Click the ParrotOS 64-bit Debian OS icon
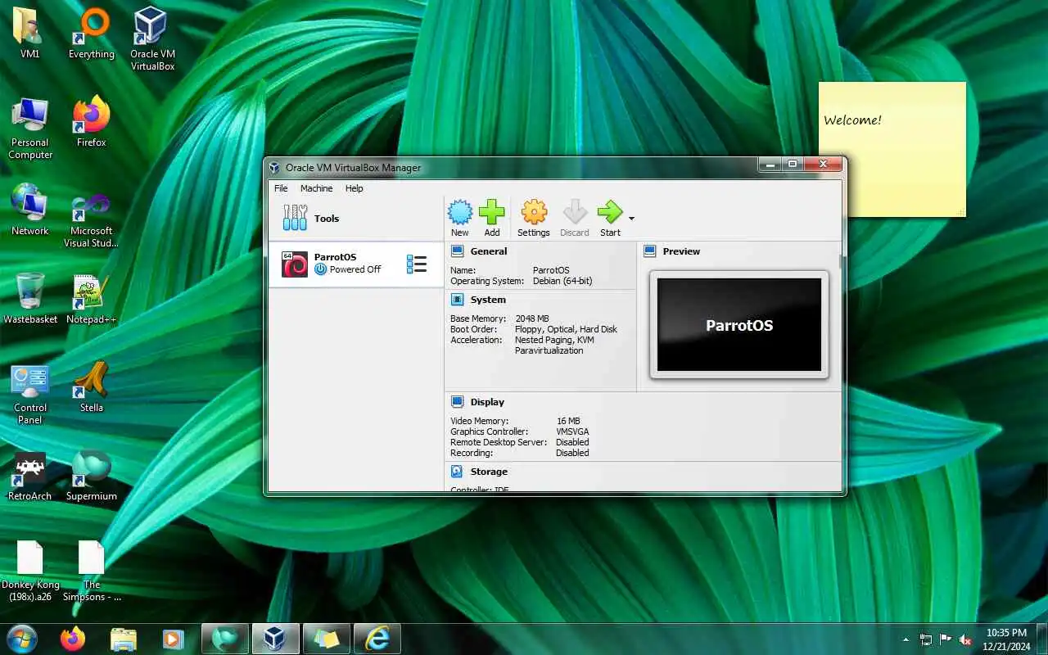 click(x=295, y=264)
